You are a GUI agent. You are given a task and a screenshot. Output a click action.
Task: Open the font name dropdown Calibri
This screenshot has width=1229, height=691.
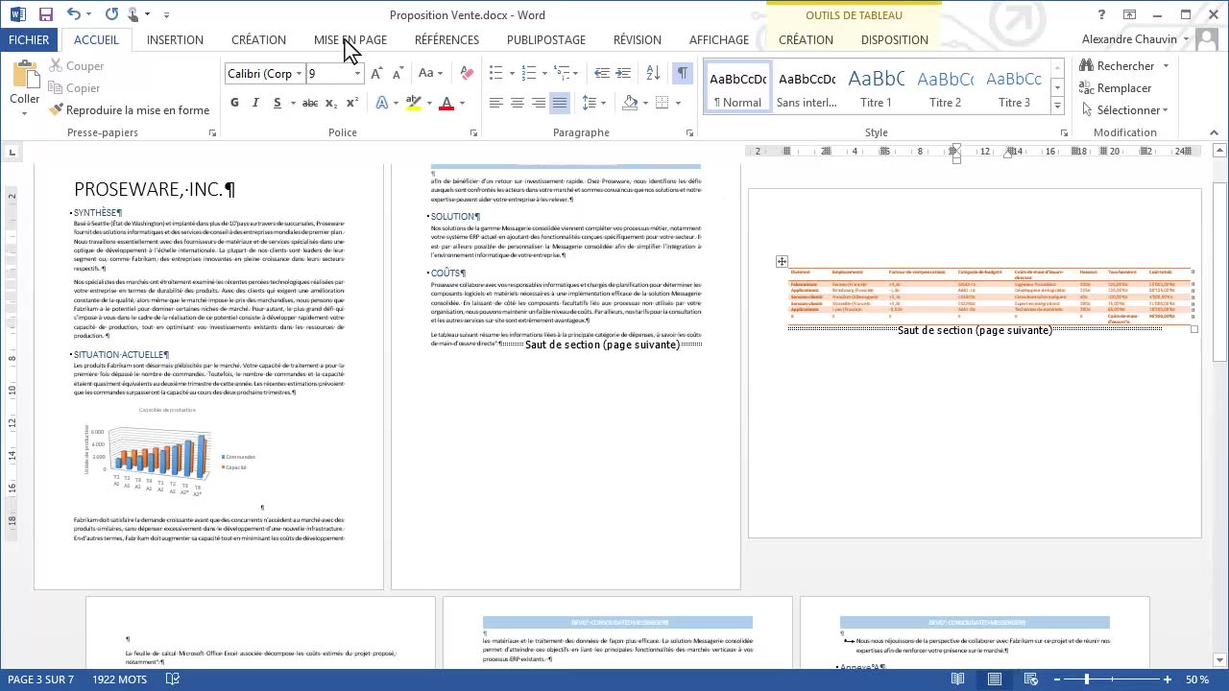300,74
